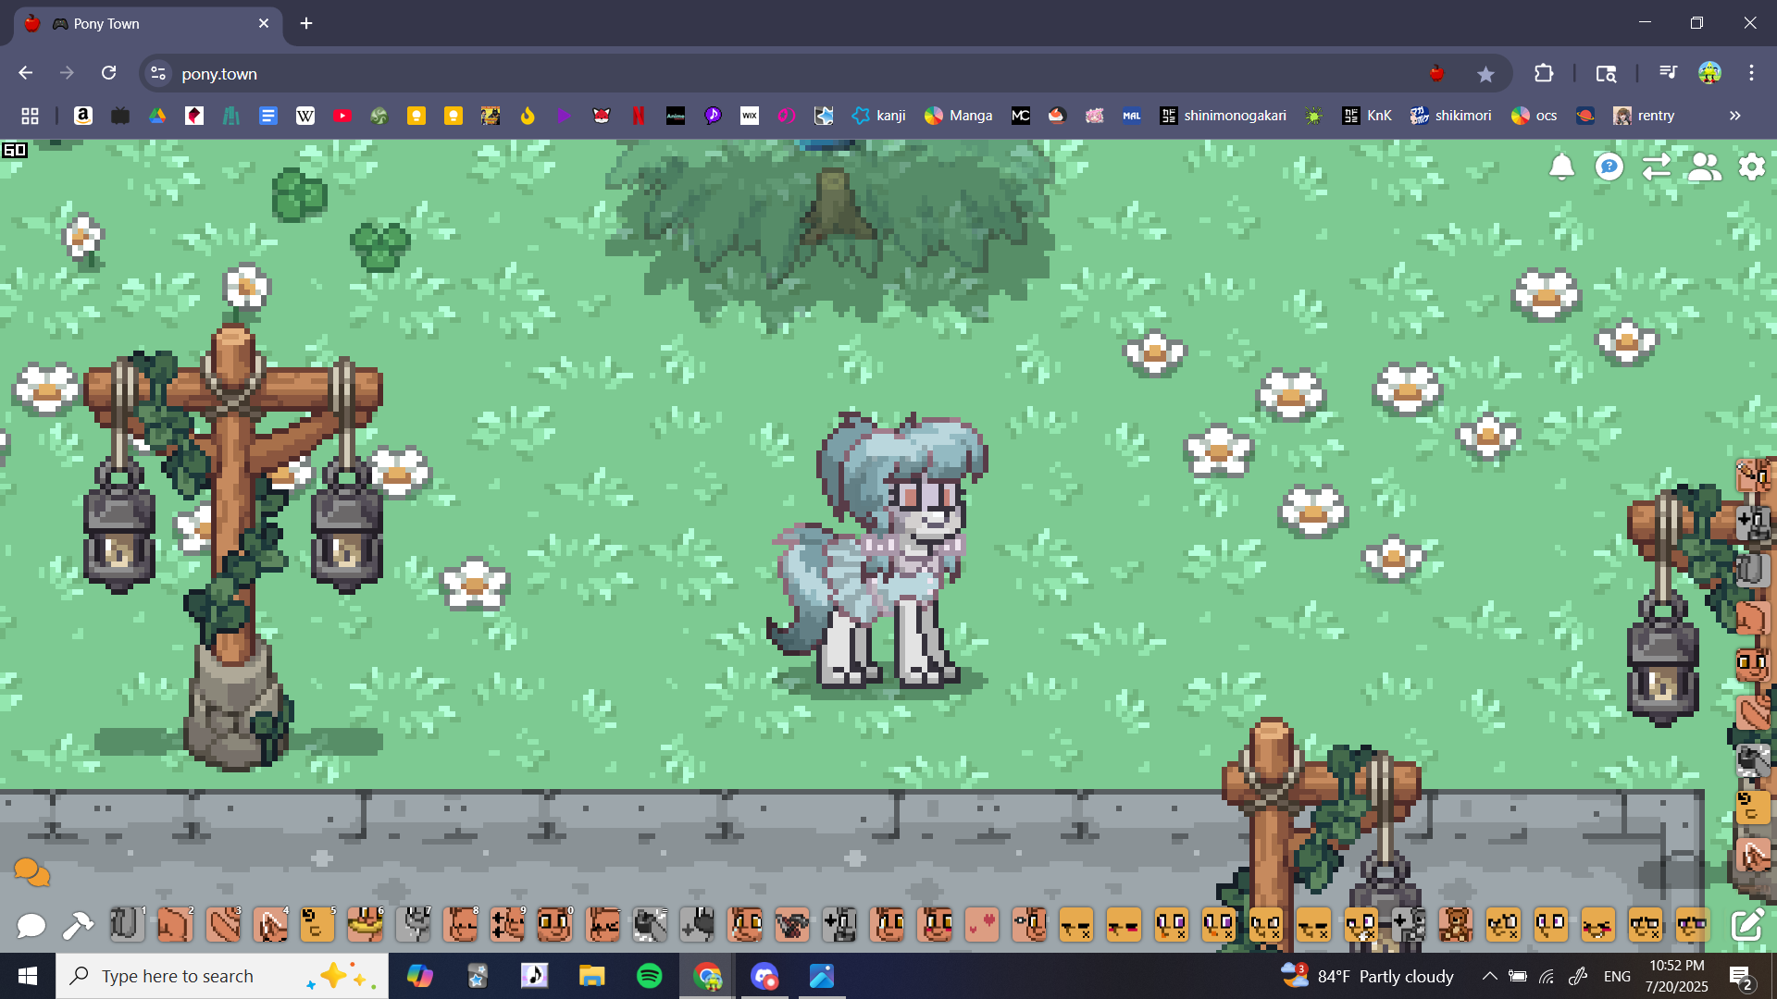Image resolution: width=1777 pixels, height=999 pixels.
Task: Open the Chrome three-dot menu
Action: tap(1751, 73)
